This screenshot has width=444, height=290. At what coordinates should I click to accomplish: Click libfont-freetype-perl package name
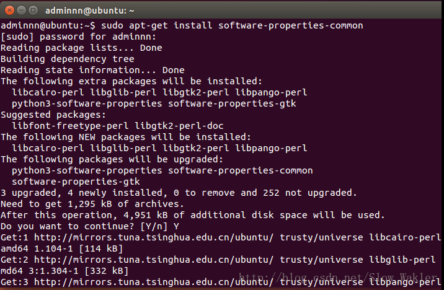(x=70, y=126)
